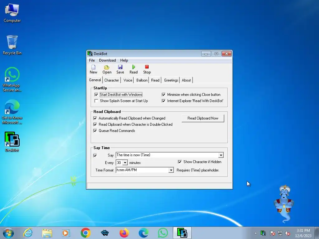
Task: Expand the Time Format dropdown
Action: click(171, 170)
